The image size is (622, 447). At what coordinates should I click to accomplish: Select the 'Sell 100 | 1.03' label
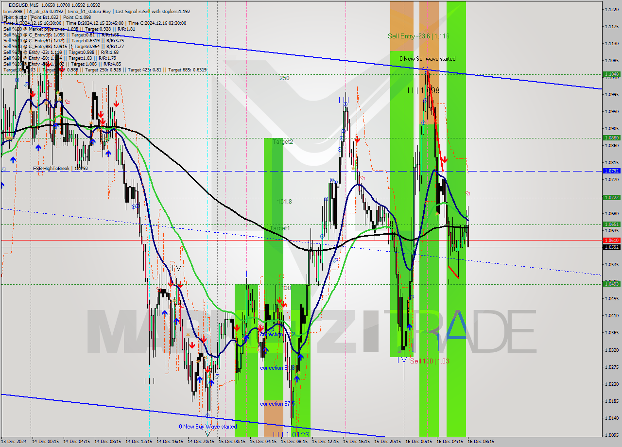point(430,361)
